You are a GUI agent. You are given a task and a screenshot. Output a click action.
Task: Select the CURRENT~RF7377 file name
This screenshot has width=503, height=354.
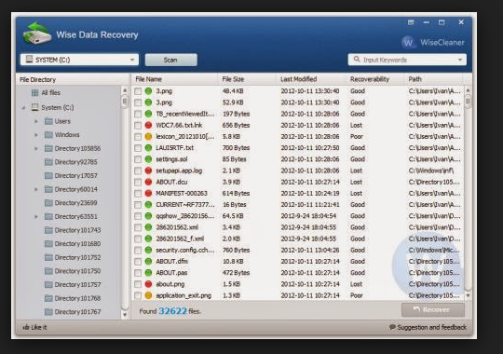(185, 205)
